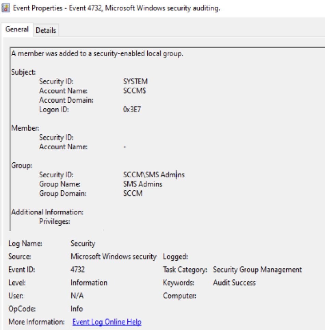
Task: Click the Keywords value 'Audit Success'
Action: click(x=234, y=283)
